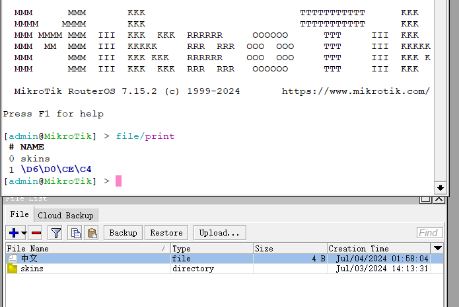Click the paste clipboard icon
The width and height of the screenshot is (459, 307).
click(92, 233)
